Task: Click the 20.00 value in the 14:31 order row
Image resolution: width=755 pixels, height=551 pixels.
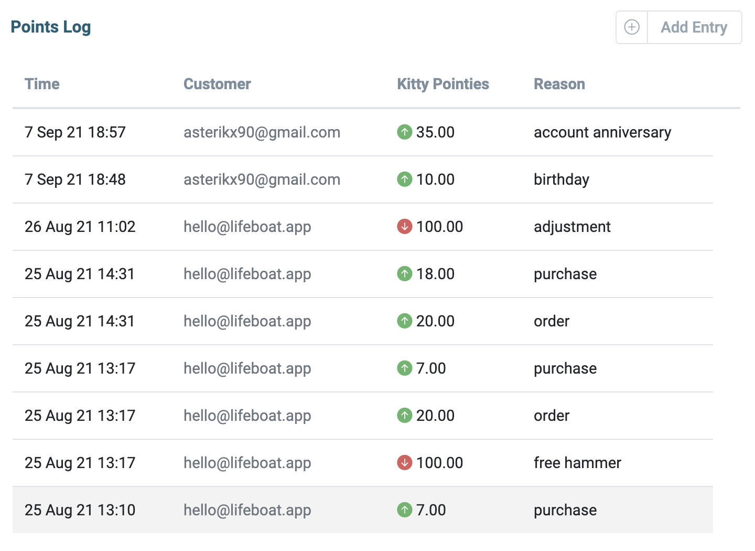Action: tap(435, 321)
